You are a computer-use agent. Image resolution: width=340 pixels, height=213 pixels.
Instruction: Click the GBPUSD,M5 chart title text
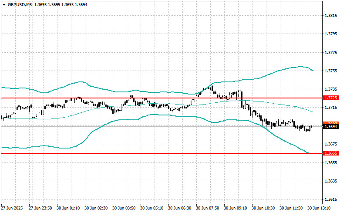(x=20, y=4)
